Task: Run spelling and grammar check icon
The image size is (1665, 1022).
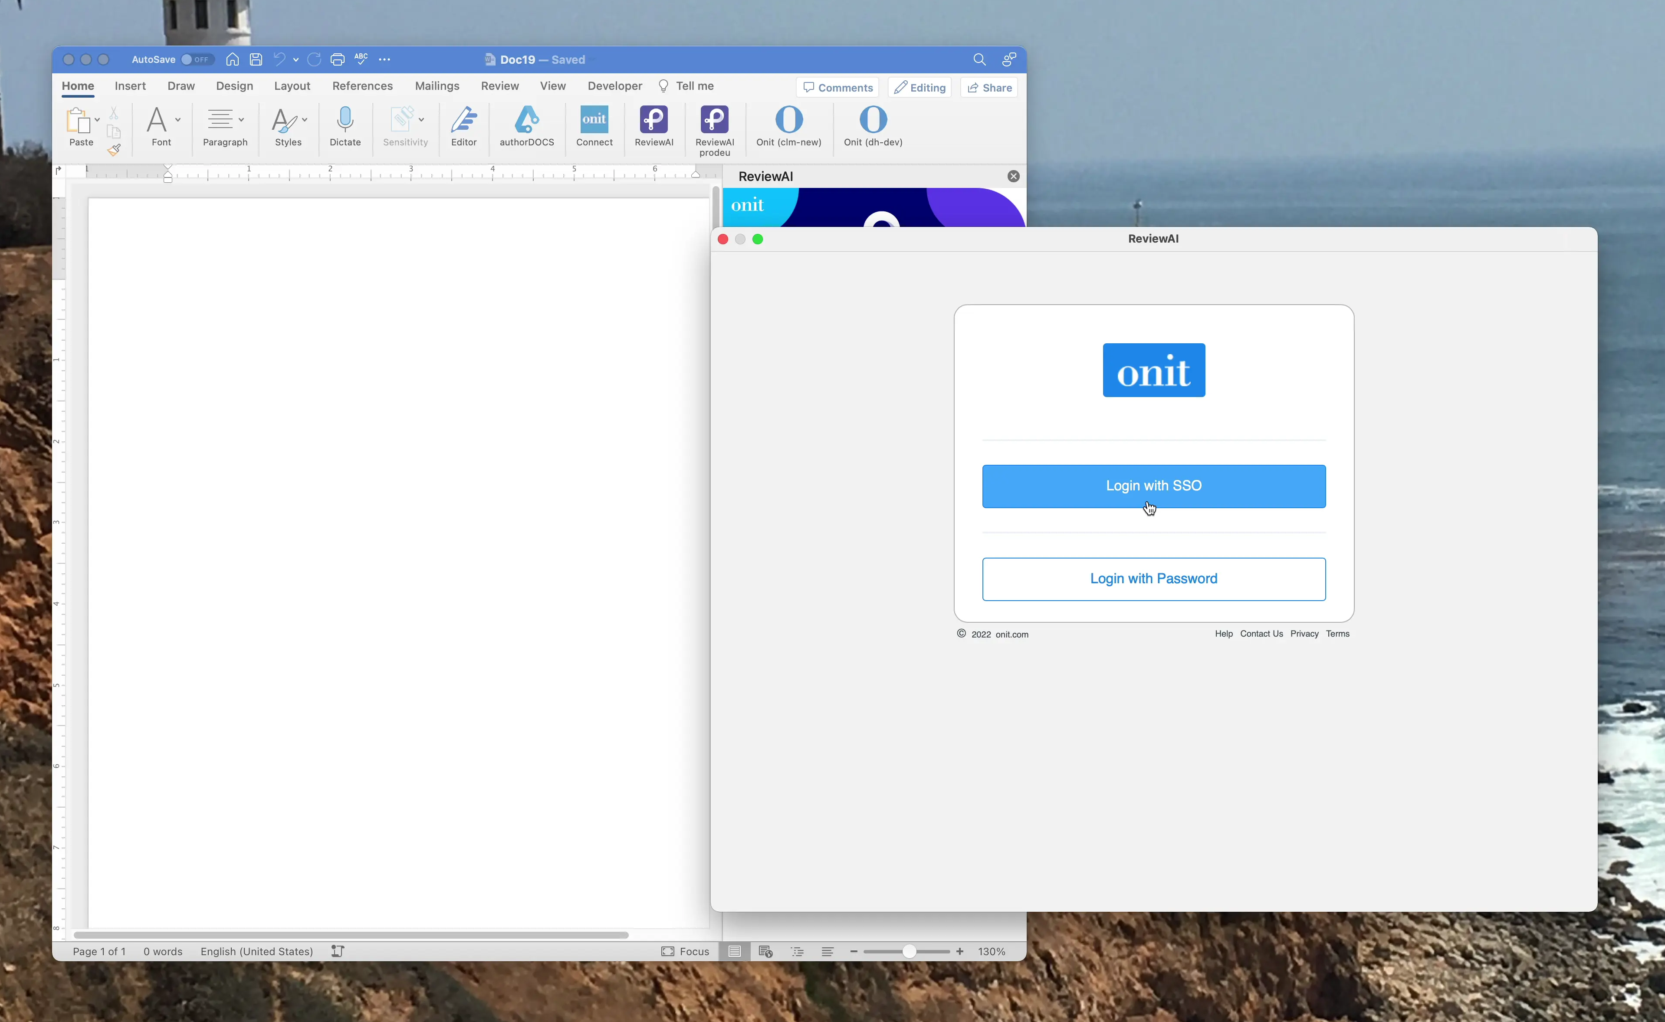Action: (x=361, y=59)
